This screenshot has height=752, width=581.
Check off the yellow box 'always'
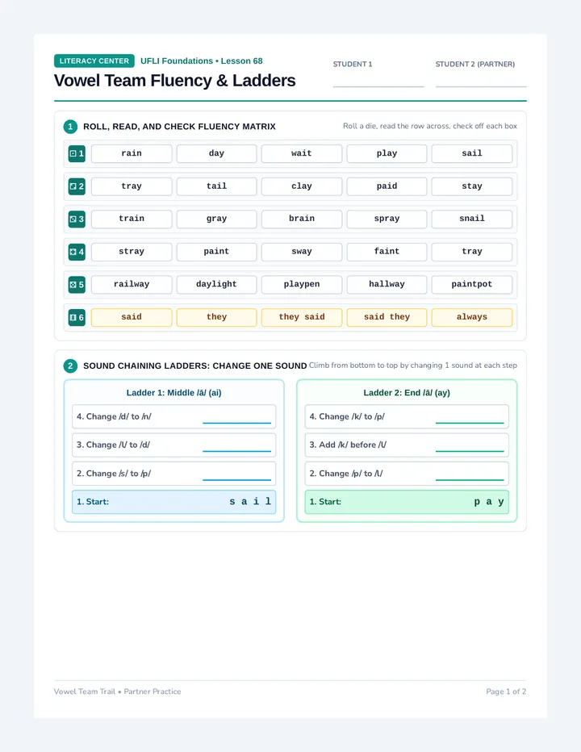click(x=472, y=317)
